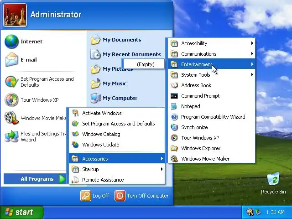The image size is (292, 219).
Task: Click the Address Book icon
Action: (x=174, y=85)
